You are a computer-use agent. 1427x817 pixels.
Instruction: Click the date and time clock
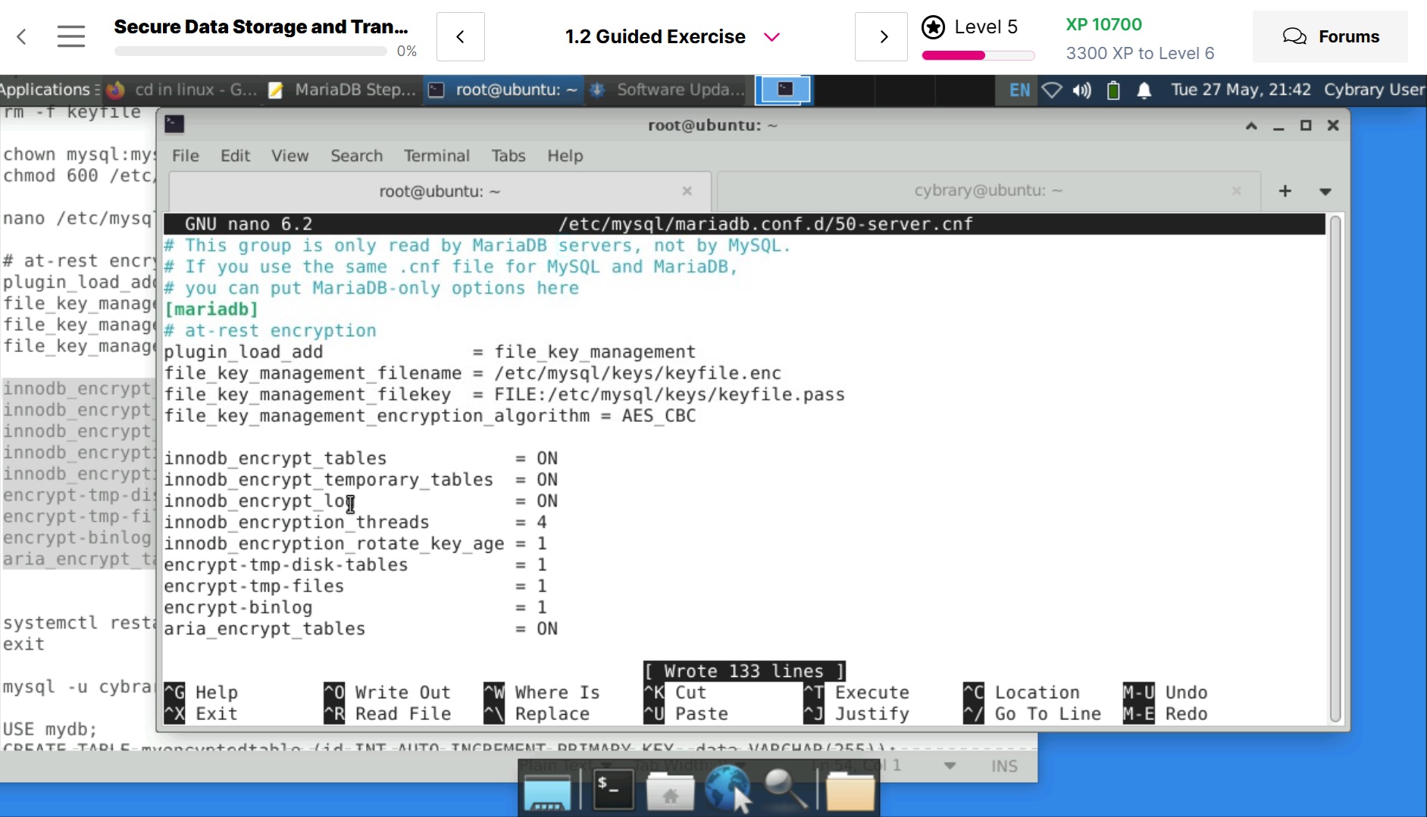point(1241,89)
